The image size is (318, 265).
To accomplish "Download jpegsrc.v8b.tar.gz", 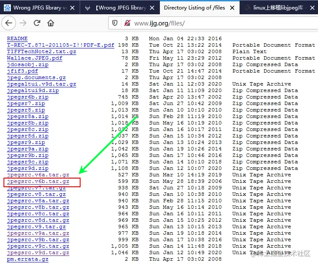I will tap(38, 207).
